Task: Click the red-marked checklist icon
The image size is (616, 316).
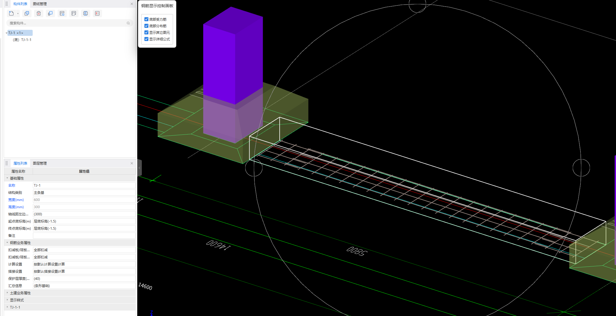Action: pos(97,13)
